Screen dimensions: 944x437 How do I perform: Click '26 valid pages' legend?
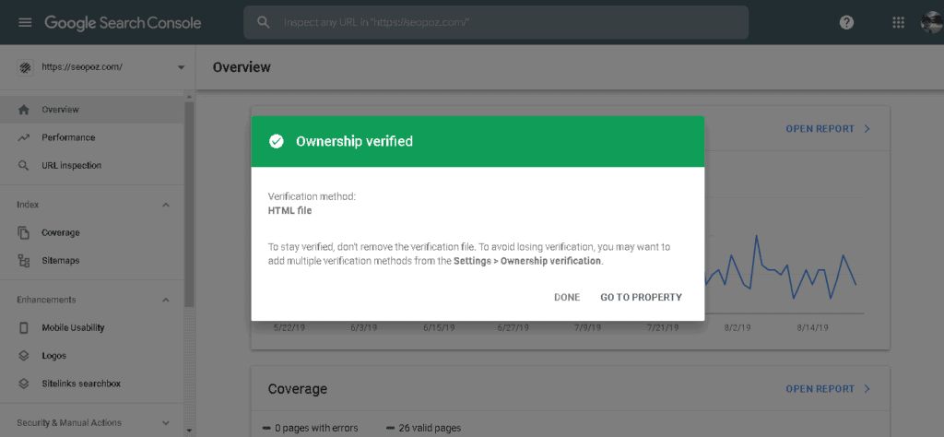pos(424,429)
